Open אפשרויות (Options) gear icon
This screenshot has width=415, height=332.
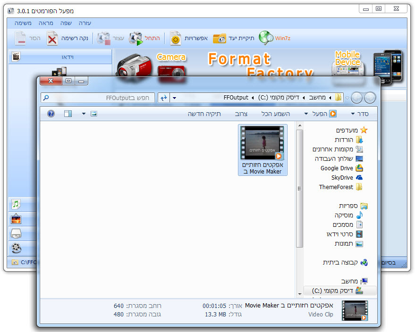pyautogui.click(x=175, y=38)
